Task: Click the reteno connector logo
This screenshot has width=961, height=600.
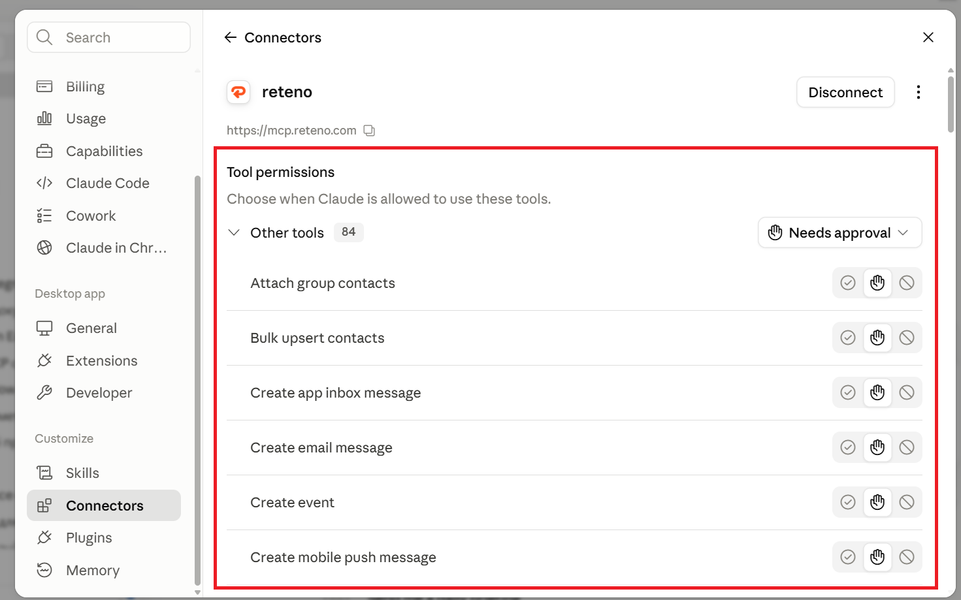Action: (x=238, y=92)
